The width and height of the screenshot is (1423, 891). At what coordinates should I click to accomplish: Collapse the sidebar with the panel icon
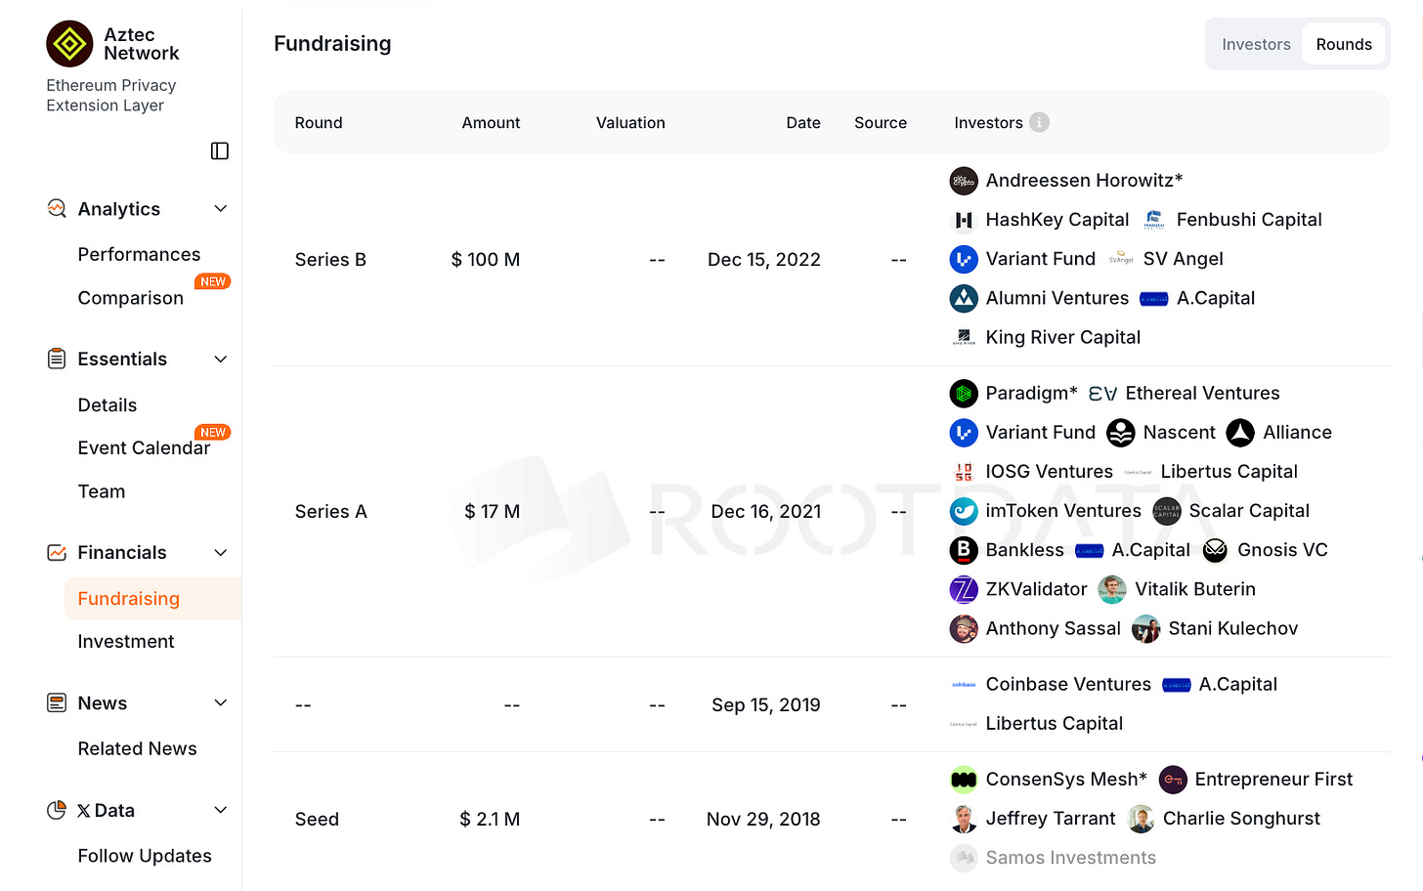220,150
